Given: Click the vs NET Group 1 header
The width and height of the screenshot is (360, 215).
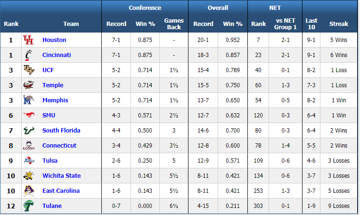Looking at the screenshot, I should (286, 24).
